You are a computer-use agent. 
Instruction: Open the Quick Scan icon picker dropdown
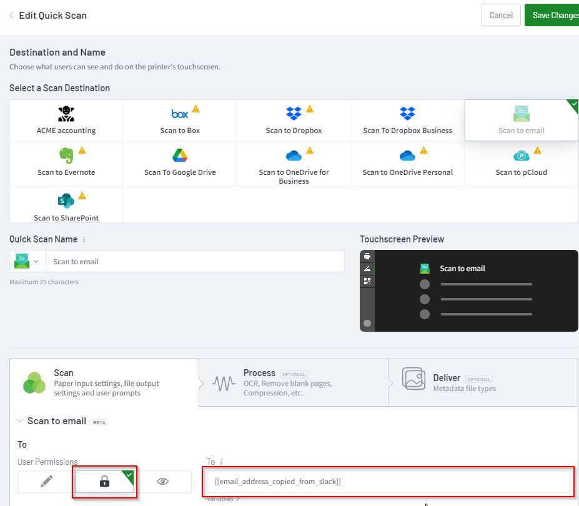tap(27, 262)
